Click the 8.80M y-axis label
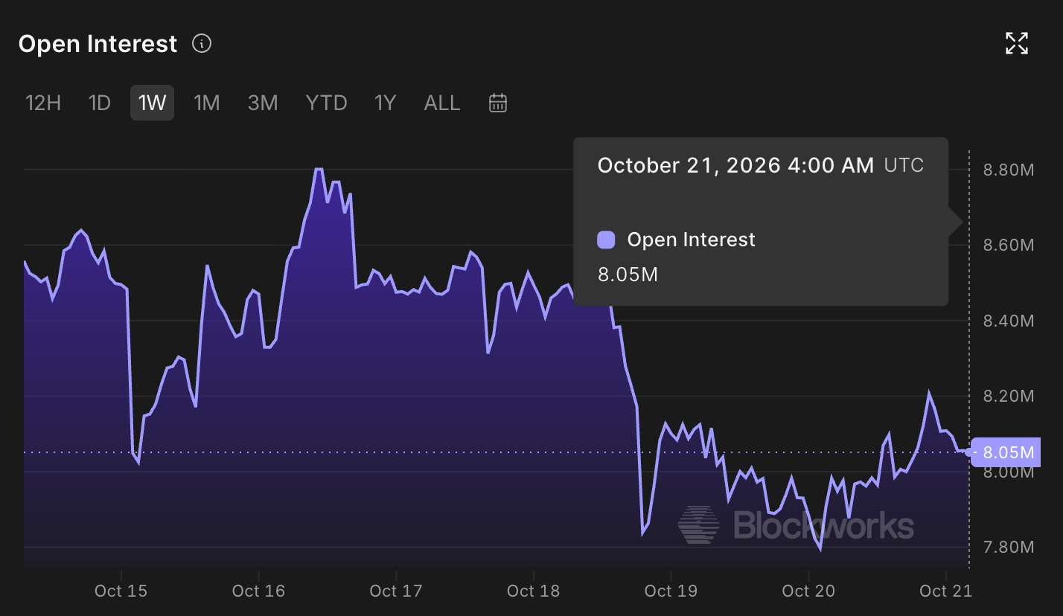Screen dimensions: 1063x616 1009,170
